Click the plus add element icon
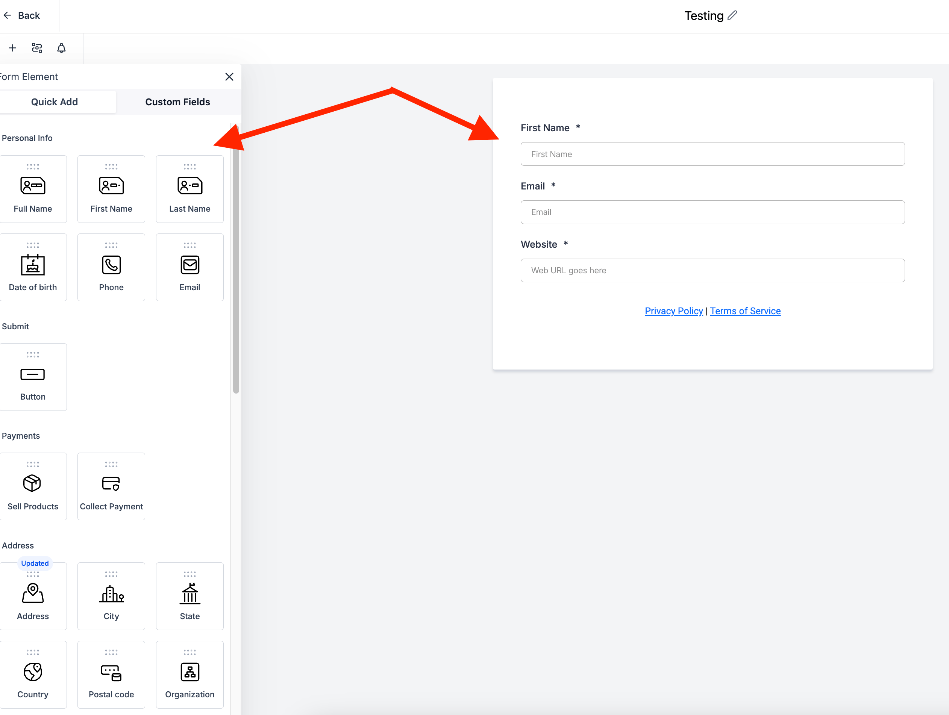Viewport: 949px width, 715px height. tap(12, 48)
